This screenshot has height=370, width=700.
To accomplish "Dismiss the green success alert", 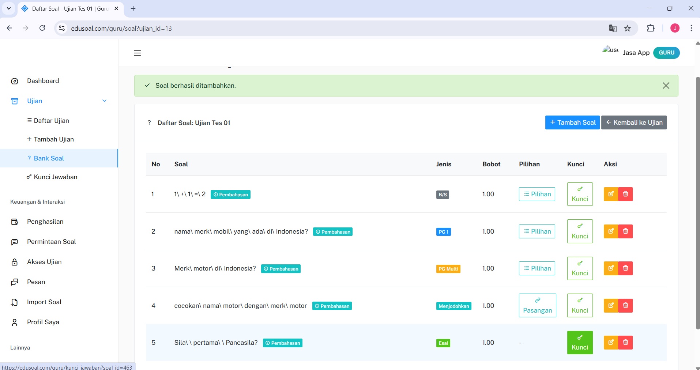I will coord(666,86).
